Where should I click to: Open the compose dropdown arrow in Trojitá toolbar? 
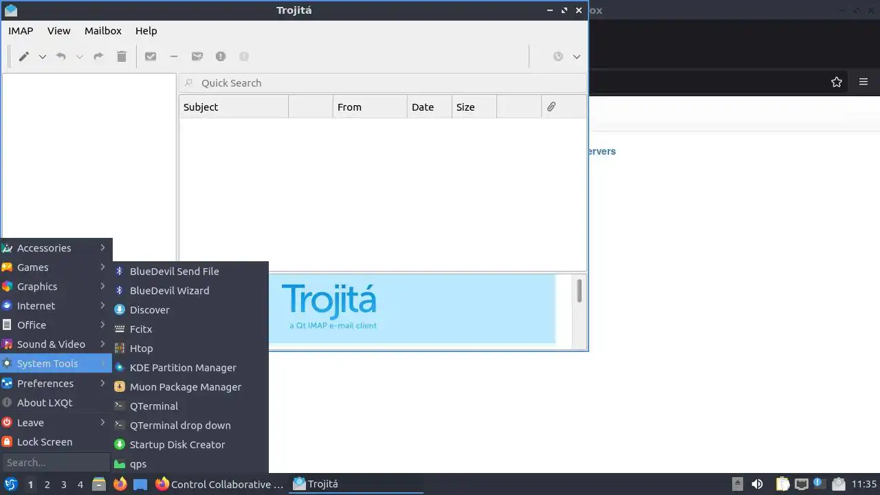tap(42, 56)
